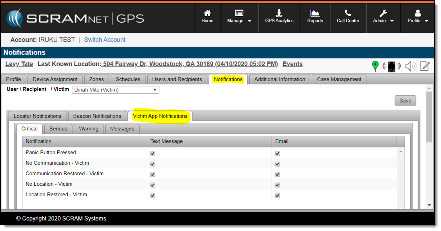Expand the Manage dropdown menu
The image size is (441, 231).
point(239,17)
